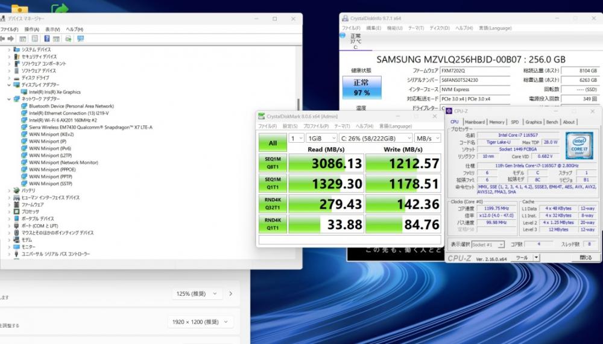Viewport: 603px width, 344px height.
Task: Open the View menu in Device Manager
Action: click(x=52, y=29)
